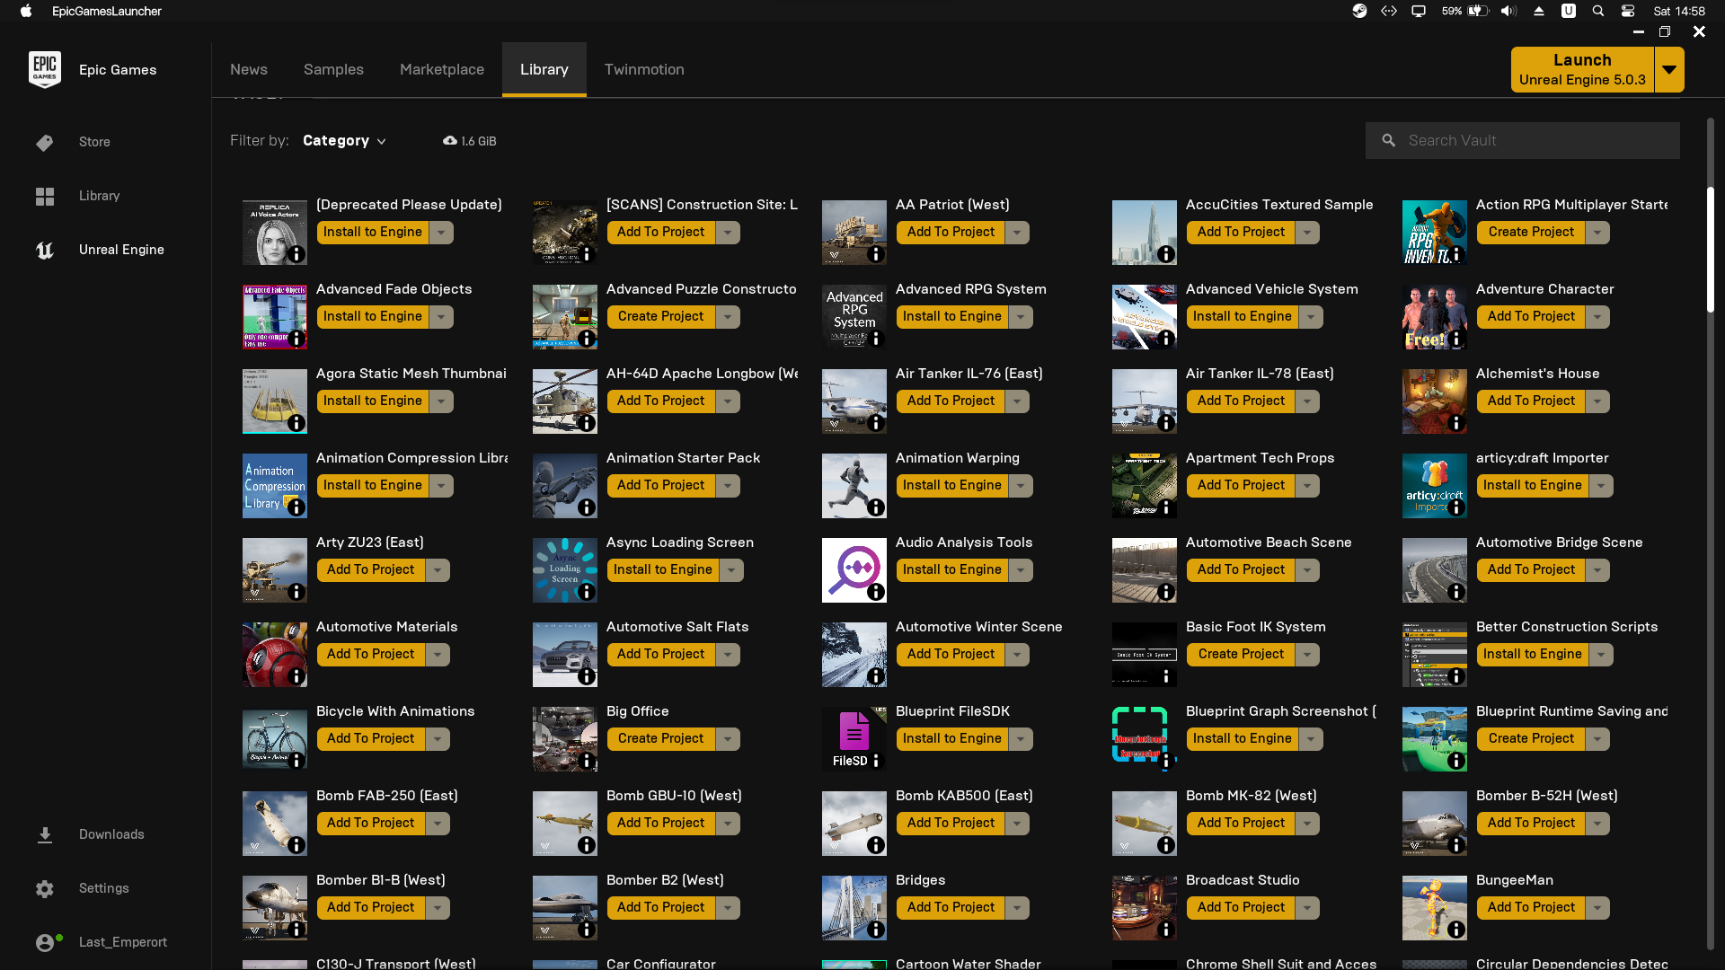
Task: Click the info icon on the Big Office thumbnail
Action: click(586, 761)
